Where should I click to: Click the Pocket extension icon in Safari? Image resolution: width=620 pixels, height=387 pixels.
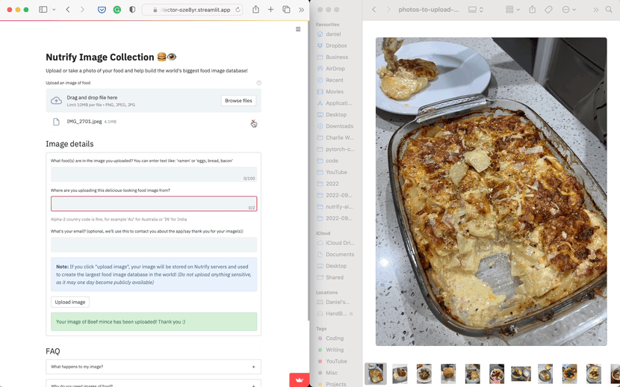pos(102,10)
